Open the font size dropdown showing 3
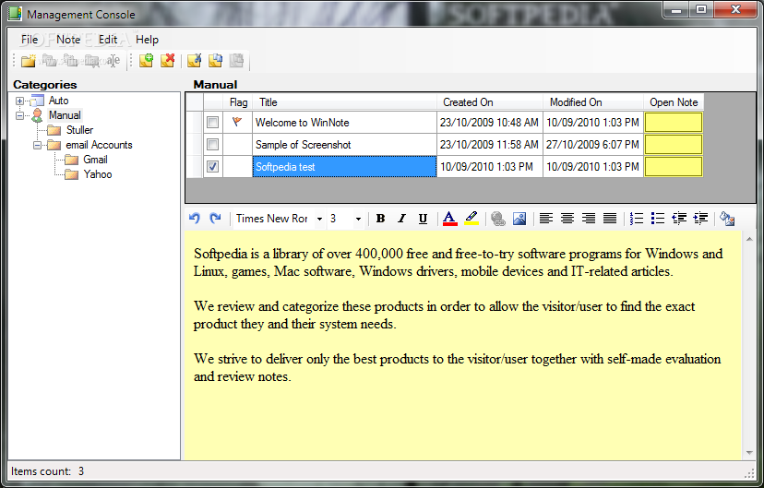The width and height of the screenshot is (764, 488). click(x=358, y=219)
